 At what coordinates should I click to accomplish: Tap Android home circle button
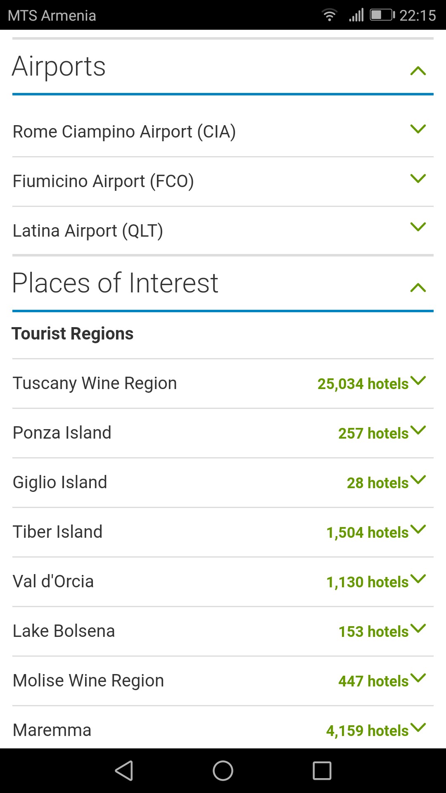[223, 771]
